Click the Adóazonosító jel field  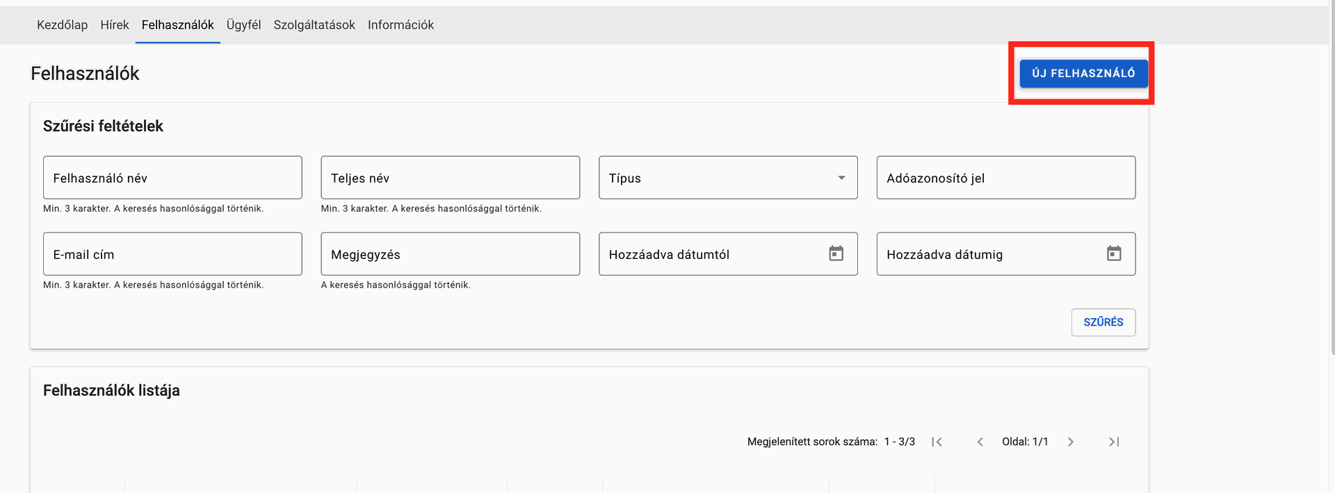point(1006,178)
